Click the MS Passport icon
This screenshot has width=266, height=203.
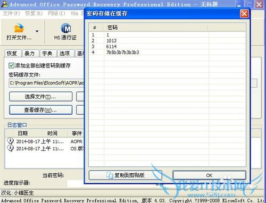point(66,28)
